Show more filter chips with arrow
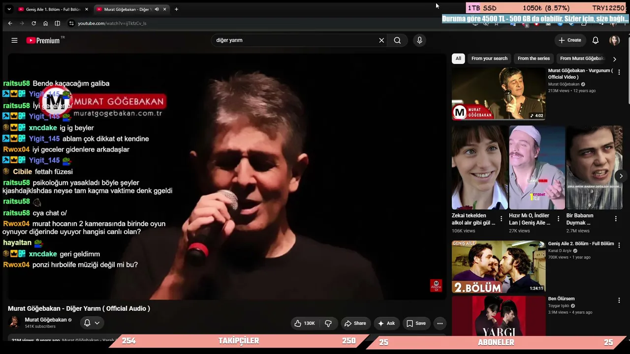 click(x=614, y=59)
